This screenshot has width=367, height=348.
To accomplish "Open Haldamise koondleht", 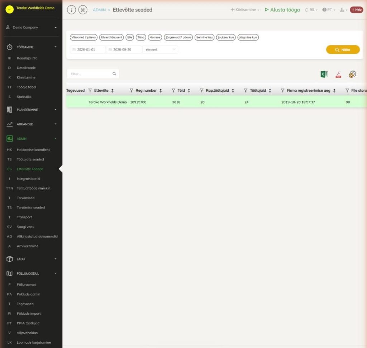I will point(33,150).
